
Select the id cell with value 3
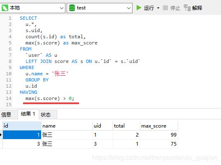[22, 144]
